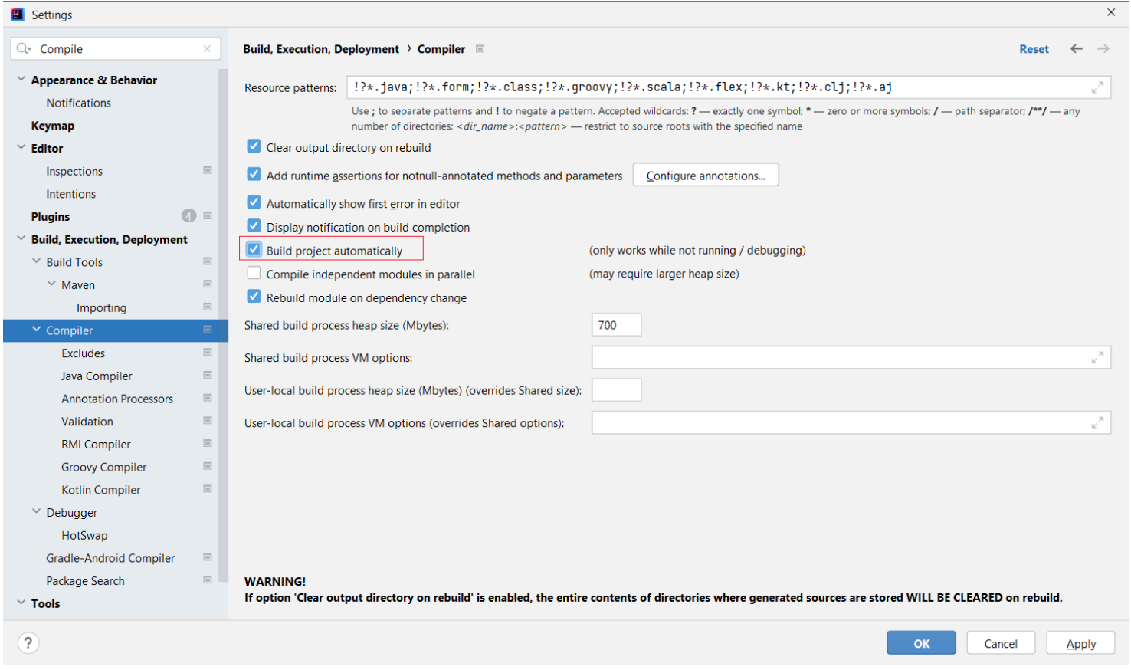Open help with the question mark button
Screen dimensions: 1131x670
coord(28,643)
